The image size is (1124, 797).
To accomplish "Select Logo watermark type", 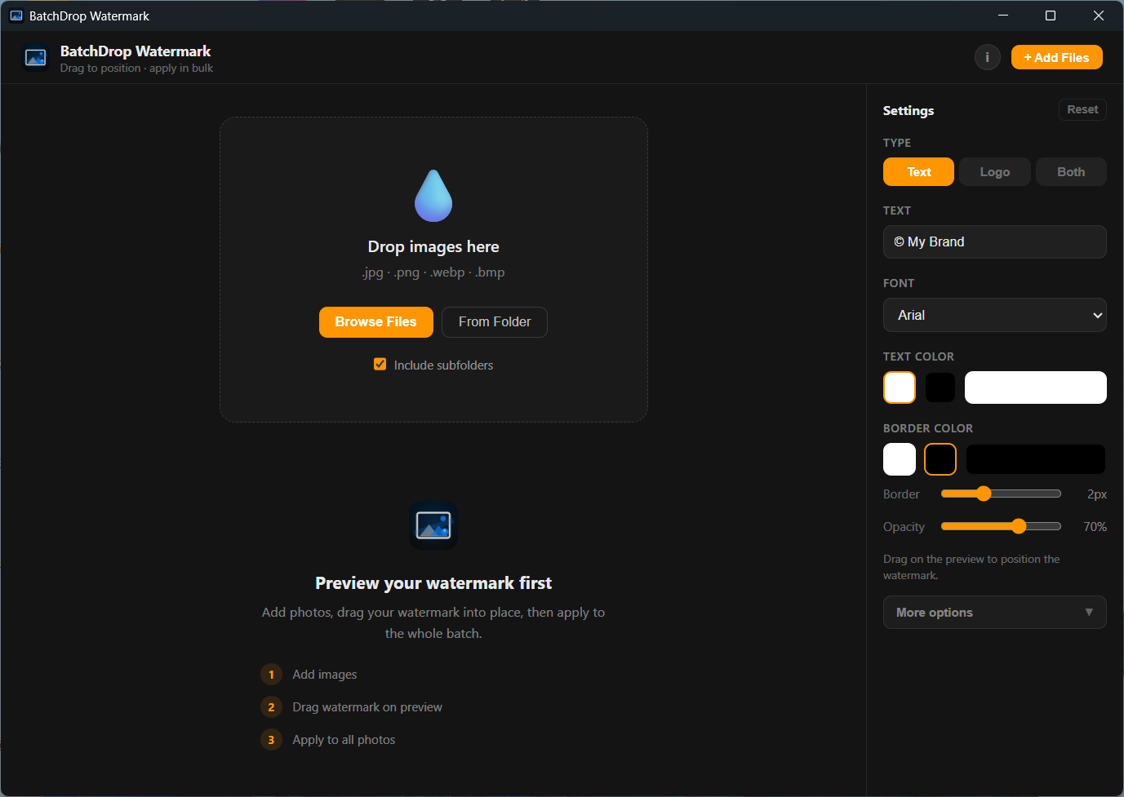I will [994, 171].
